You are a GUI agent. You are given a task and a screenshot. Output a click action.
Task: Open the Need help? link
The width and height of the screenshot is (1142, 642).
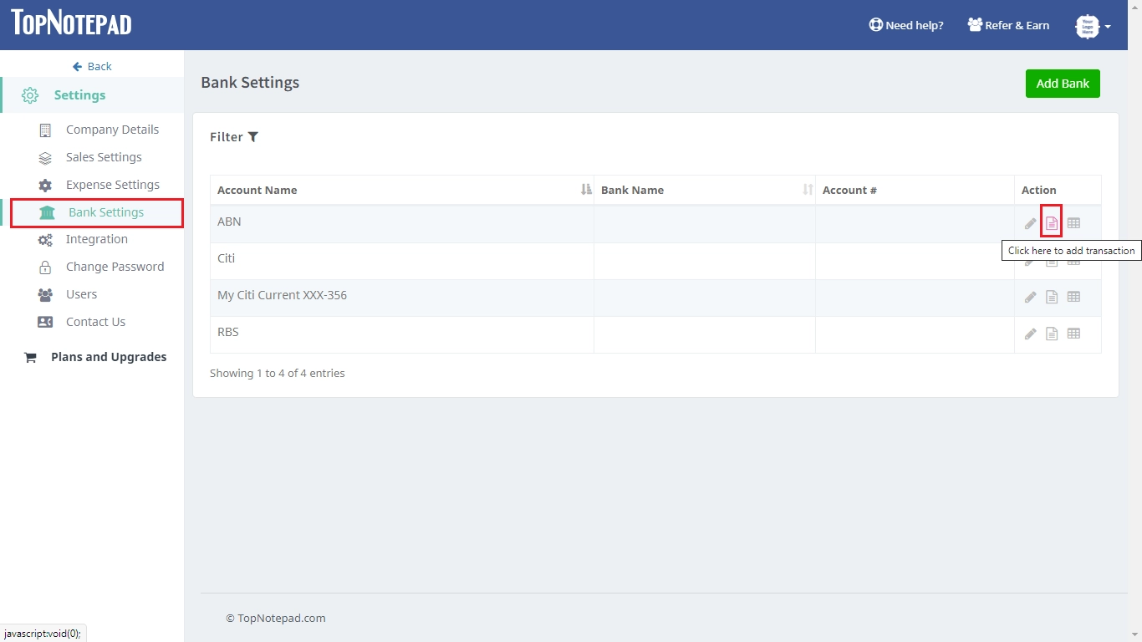906,25
